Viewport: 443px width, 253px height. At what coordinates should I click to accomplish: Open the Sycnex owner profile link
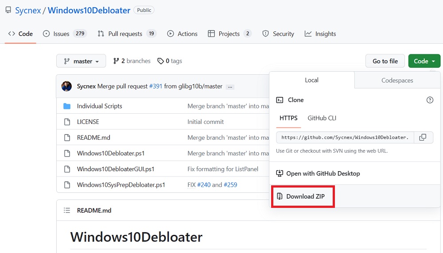(x=28, y=10)
